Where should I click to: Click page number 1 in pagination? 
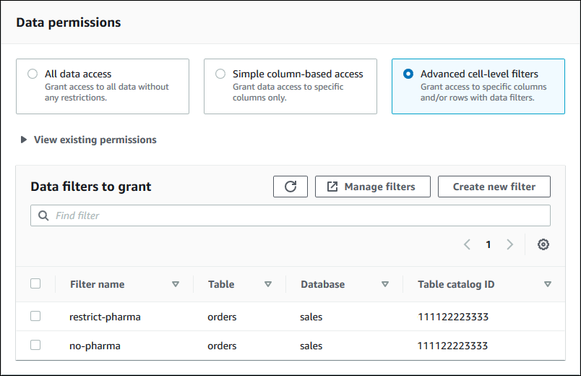[489, 244]
